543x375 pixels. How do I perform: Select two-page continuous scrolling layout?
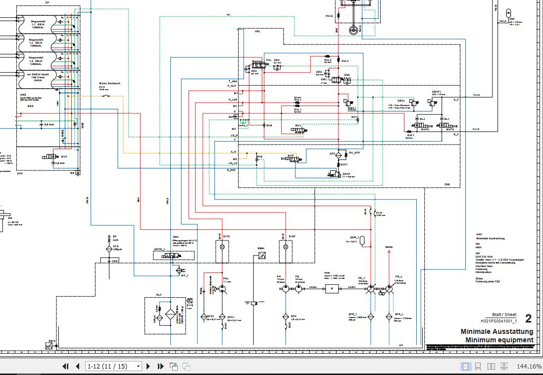(504, 366)
